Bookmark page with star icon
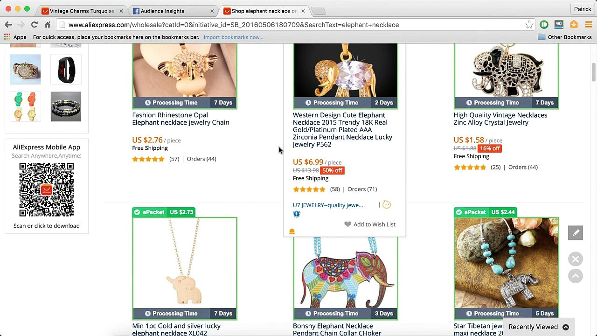The height and width of the screenshot is (336, 597). 529,25
